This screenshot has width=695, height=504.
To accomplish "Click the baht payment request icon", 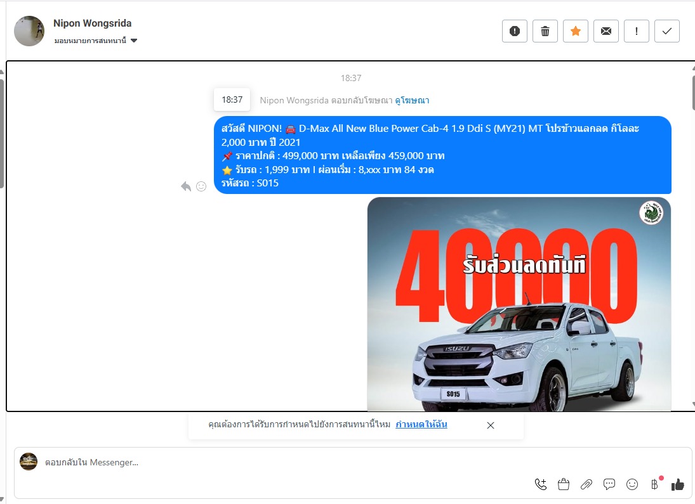I will click(654, 484).
